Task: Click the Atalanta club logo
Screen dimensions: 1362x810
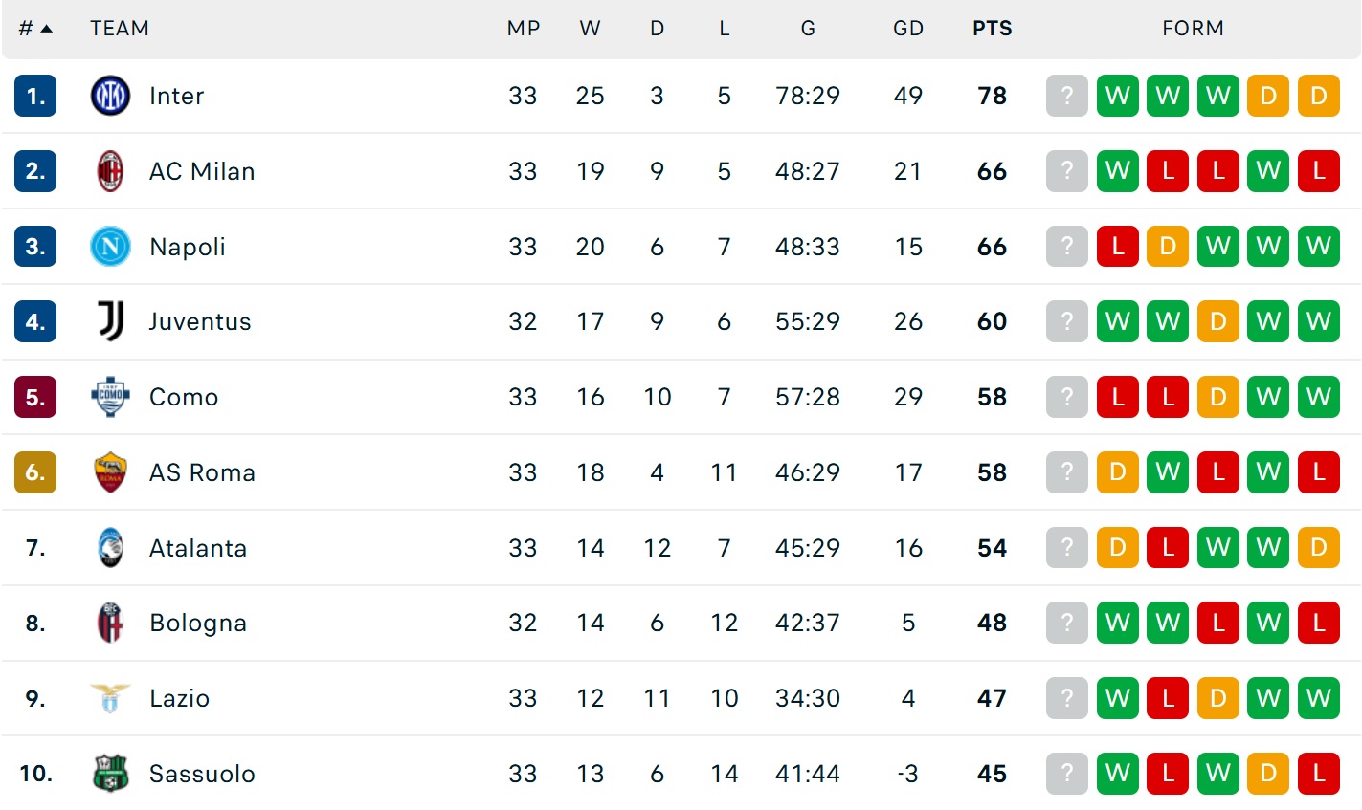Action: pyautogui.click(x=110, y=548)
